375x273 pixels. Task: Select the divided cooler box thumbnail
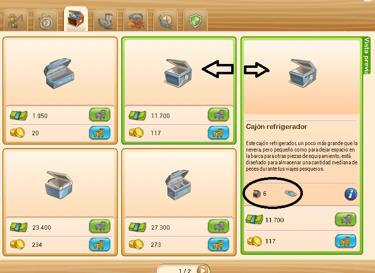[178, 184]
